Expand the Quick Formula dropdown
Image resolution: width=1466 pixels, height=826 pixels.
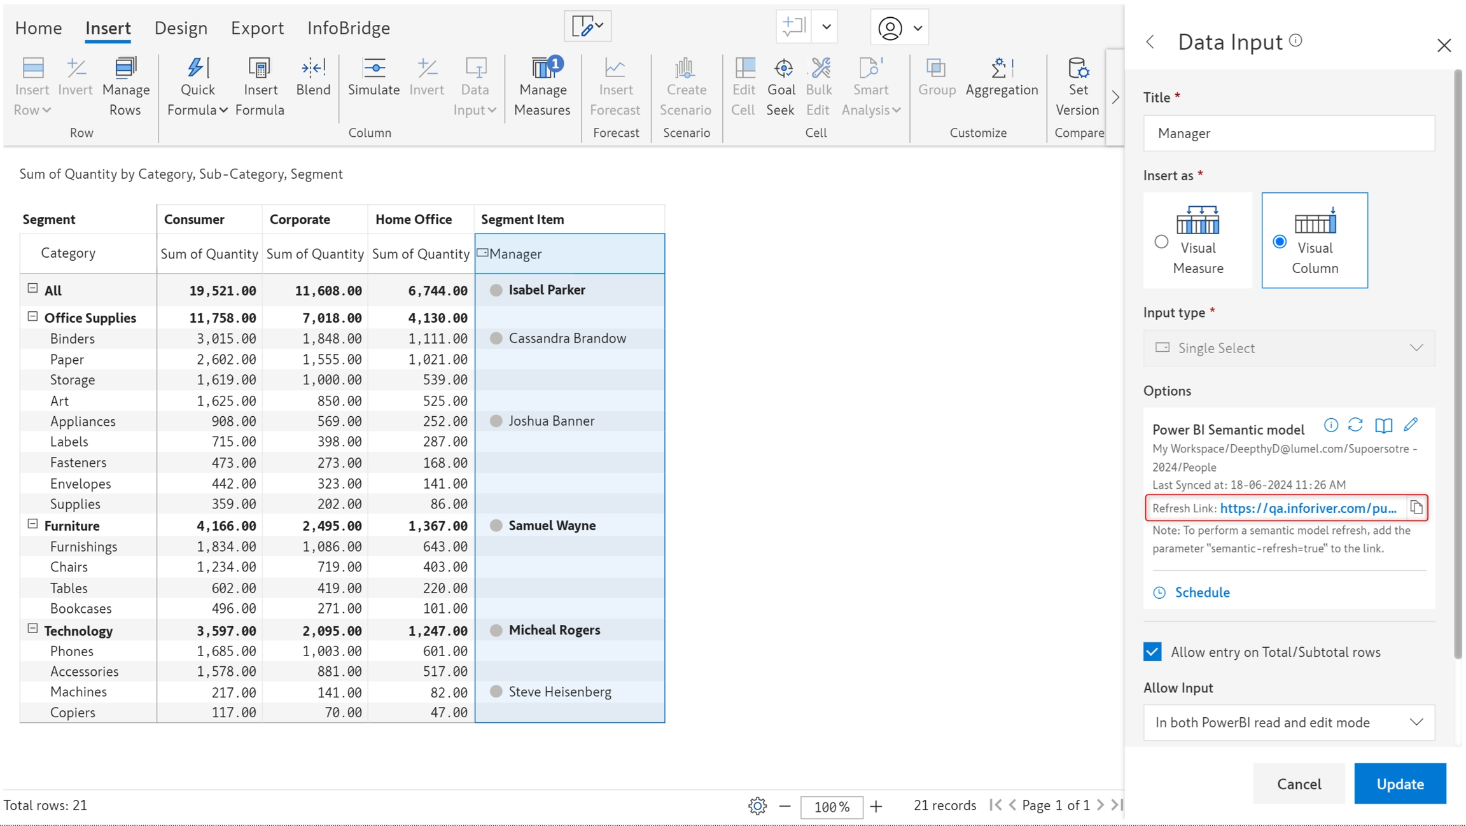point(223,110)
